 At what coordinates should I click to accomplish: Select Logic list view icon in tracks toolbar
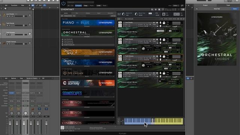(x=29, y=5)
